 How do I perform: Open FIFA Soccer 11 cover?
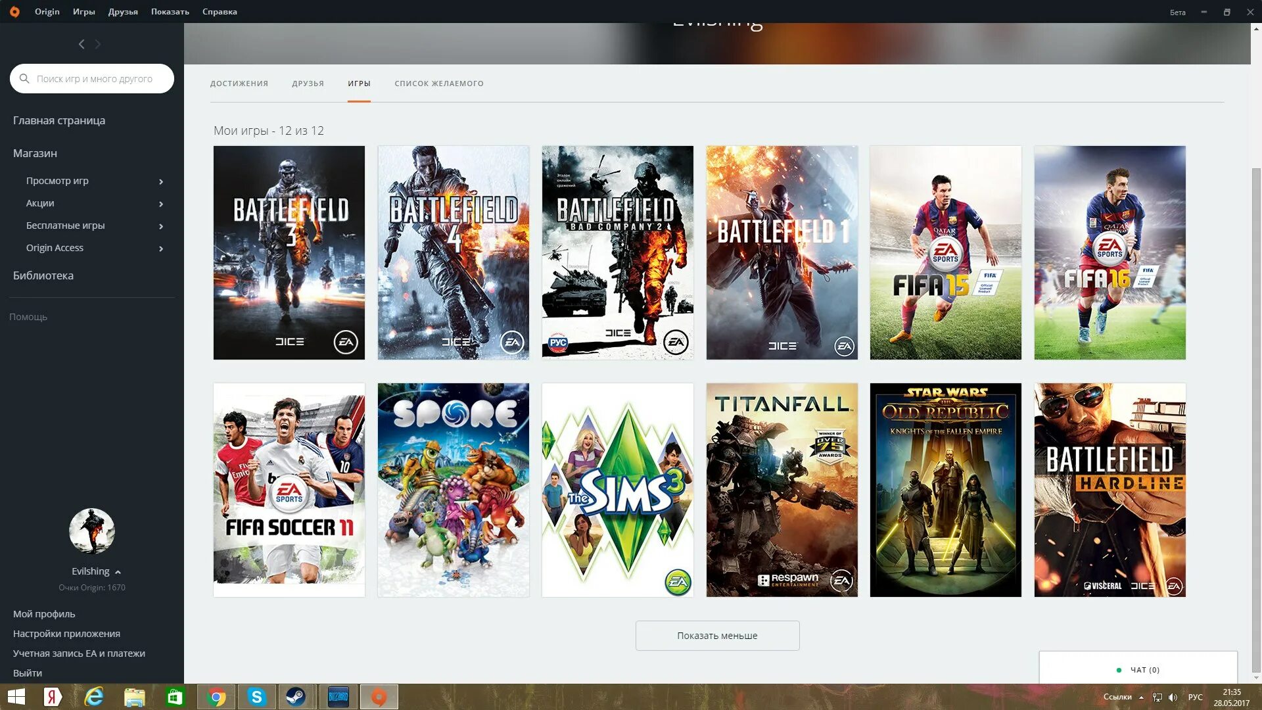289,490
